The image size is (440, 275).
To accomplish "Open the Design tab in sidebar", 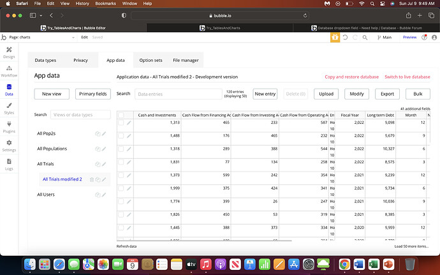I will pos(9,52).
